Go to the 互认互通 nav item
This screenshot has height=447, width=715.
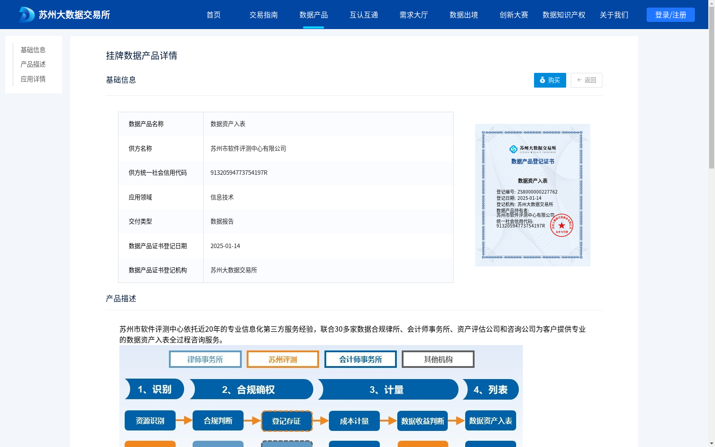tap(364, 15)
